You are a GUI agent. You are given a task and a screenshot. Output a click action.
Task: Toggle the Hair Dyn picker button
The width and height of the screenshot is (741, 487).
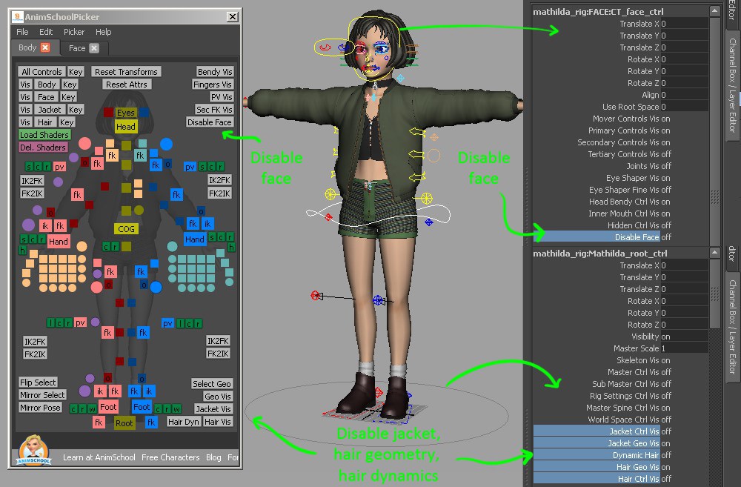184,421
